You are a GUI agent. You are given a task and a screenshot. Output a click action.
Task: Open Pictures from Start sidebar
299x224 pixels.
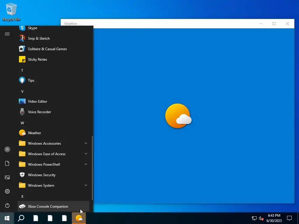[7, 177]
